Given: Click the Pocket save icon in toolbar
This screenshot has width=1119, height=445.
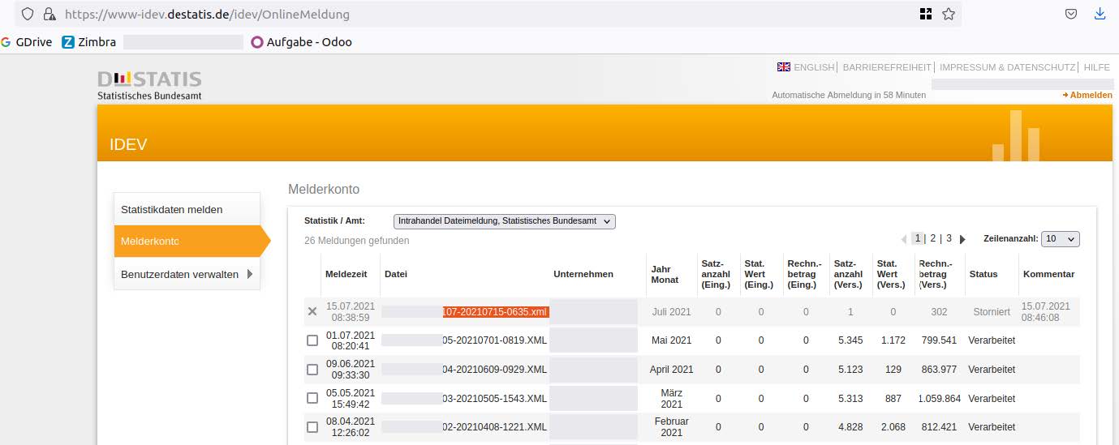Looking at the screenshot, I should pyautogui.click(x=1071, y=14).
